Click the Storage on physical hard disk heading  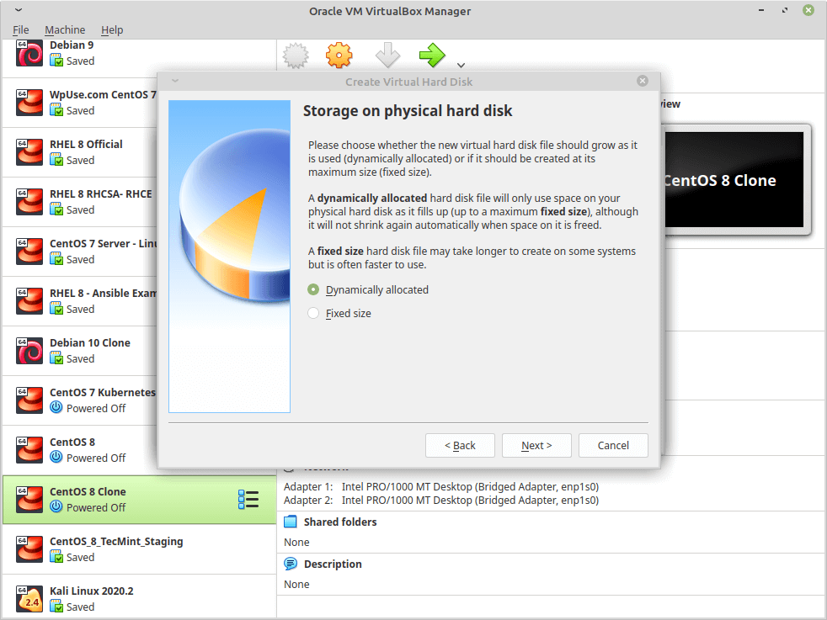coord(407,111)
